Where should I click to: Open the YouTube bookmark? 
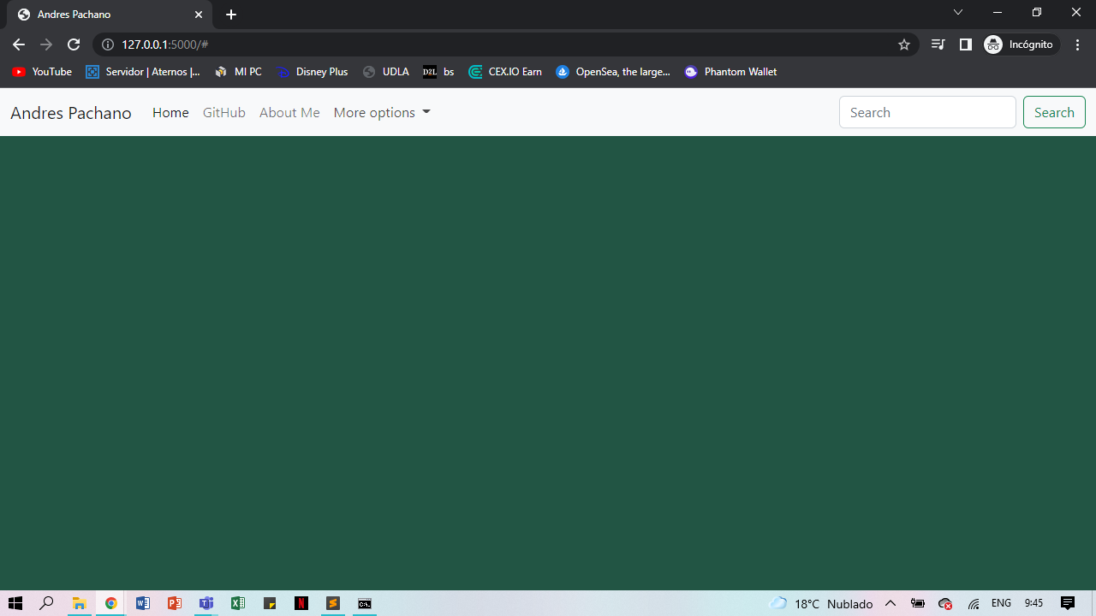point(42,72)
